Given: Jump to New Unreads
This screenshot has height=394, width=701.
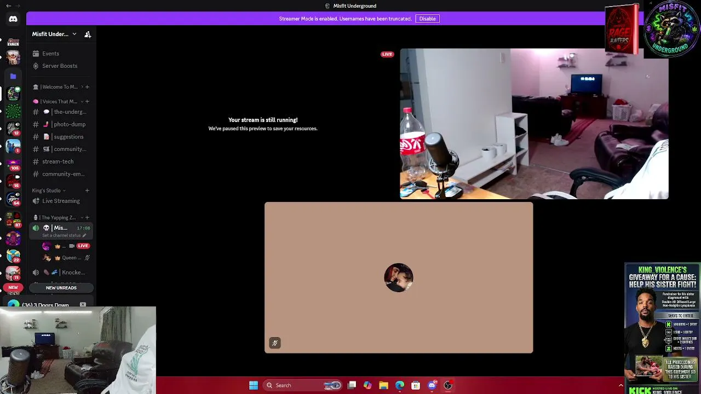Looking at the screenshot, I should point(61,288).
